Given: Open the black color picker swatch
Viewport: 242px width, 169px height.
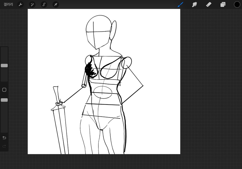Looking at the screenshot, I should pyautogui.click(x=237, y=5).
